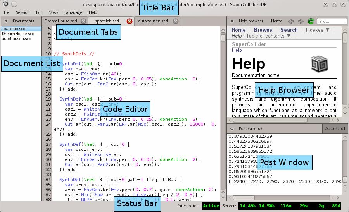
Task: Select spacelab.scd in the Documents list
Action: pyautogui.click(x=21, y=29)
